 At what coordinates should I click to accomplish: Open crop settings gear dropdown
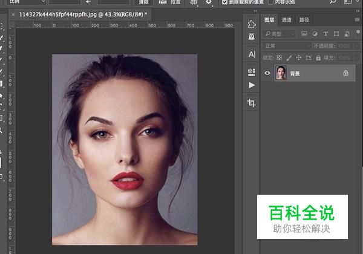pyautogui.click(x=209, y=2)
